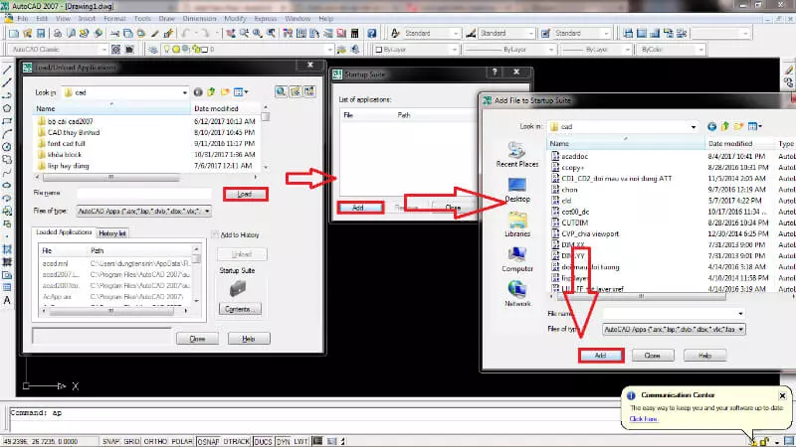
Task: Open the QuickCalc calculator icon
Action: [354, 34]
